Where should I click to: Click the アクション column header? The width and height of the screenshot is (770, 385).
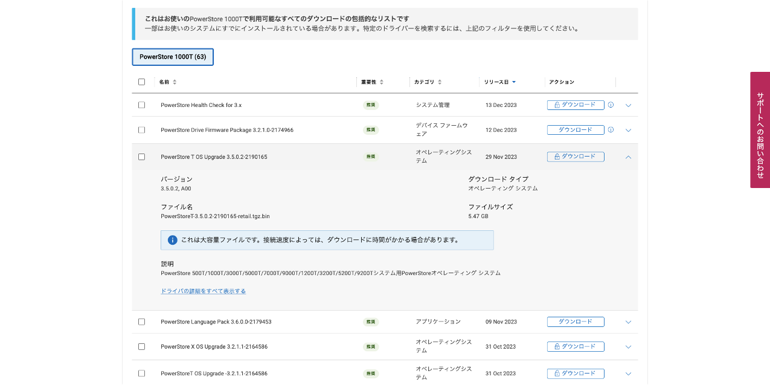pyautogui.click(x=562, y=82)
